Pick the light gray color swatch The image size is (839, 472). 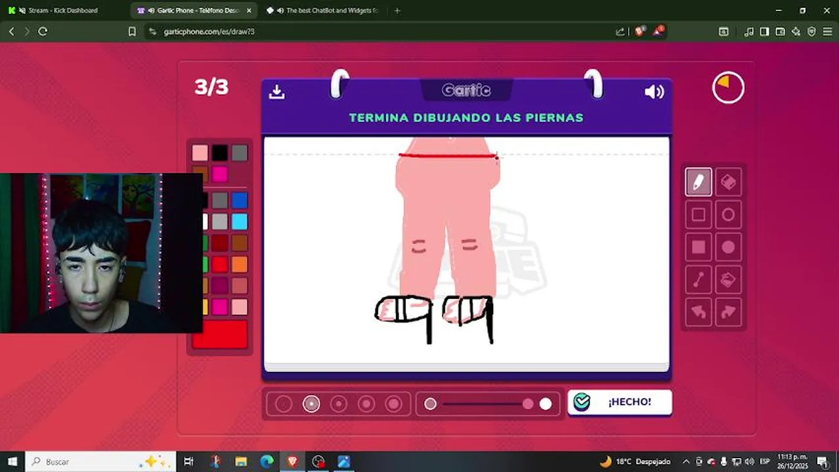click(220, 221)
